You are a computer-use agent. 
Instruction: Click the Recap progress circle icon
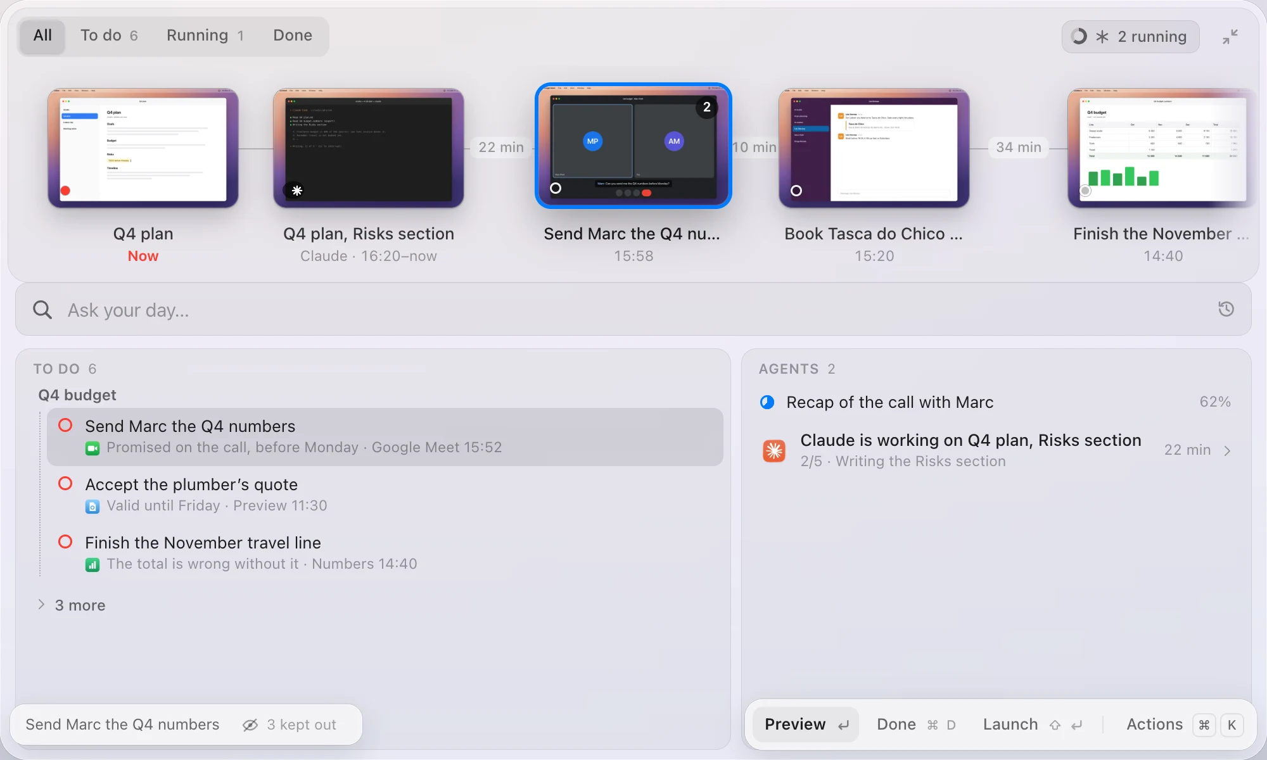767,402
